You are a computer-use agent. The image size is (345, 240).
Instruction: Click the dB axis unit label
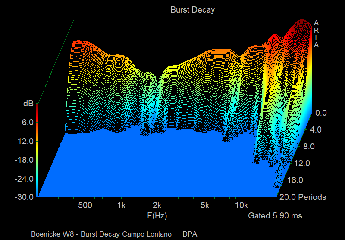(28, 104)
